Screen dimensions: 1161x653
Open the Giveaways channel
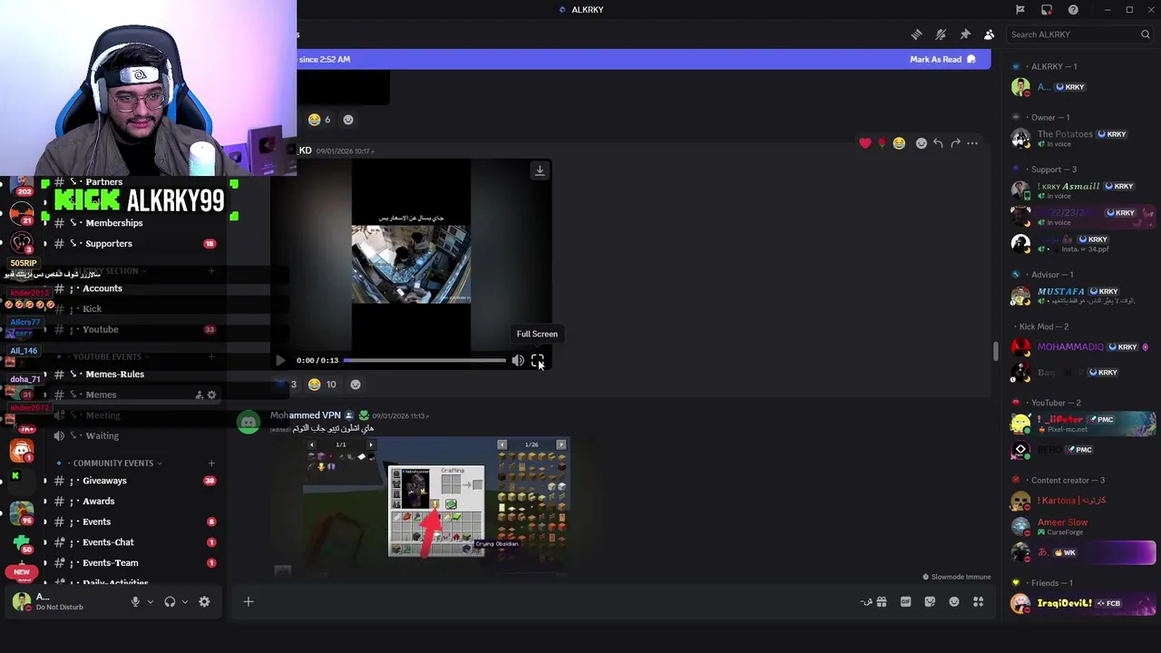pyautogui.click(x=104, y=481)
